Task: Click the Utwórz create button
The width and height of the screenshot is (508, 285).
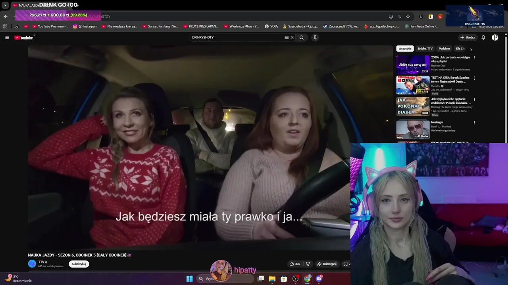Action: (x=468, y=38)
